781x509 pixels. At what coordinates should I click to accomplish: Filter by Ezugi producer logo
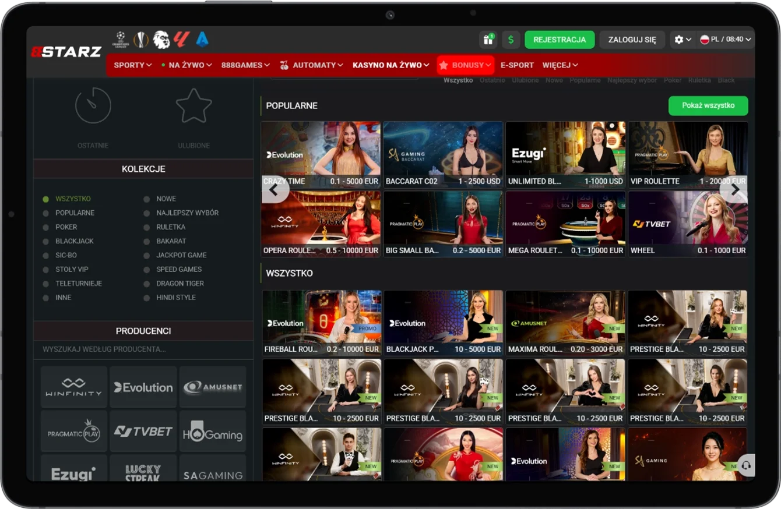[74, 468]
